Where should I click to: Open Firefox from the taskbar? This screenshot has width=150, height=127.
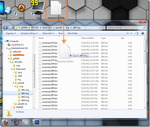point(6,122)
